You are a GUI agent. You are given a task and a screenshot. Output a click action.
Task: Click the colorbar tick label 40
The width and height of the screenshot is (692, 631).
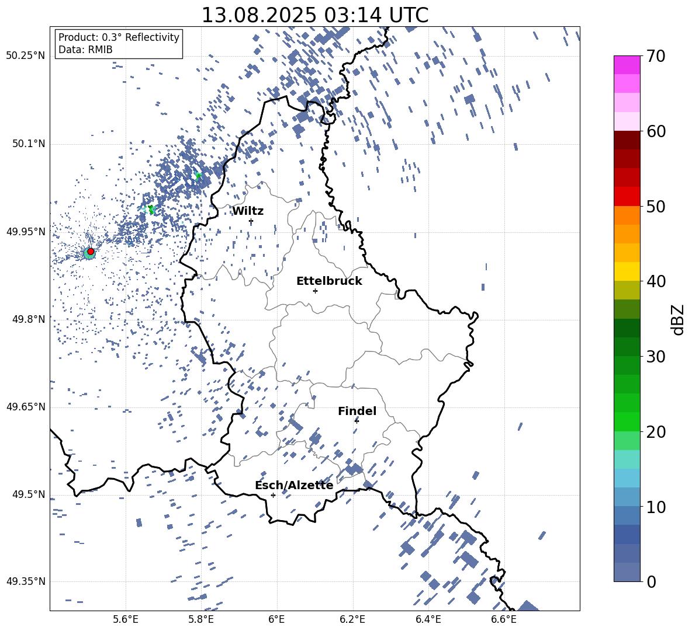656,281
